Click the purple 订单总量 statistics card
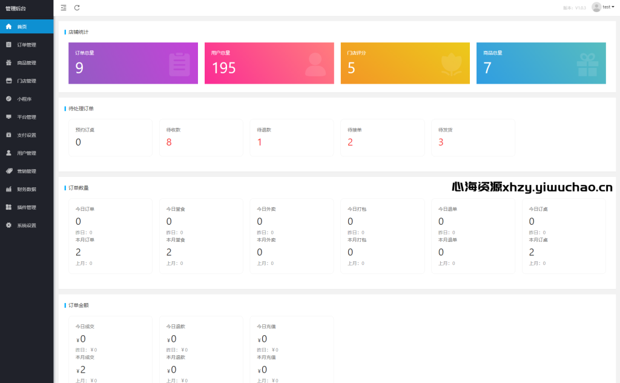 133,63
